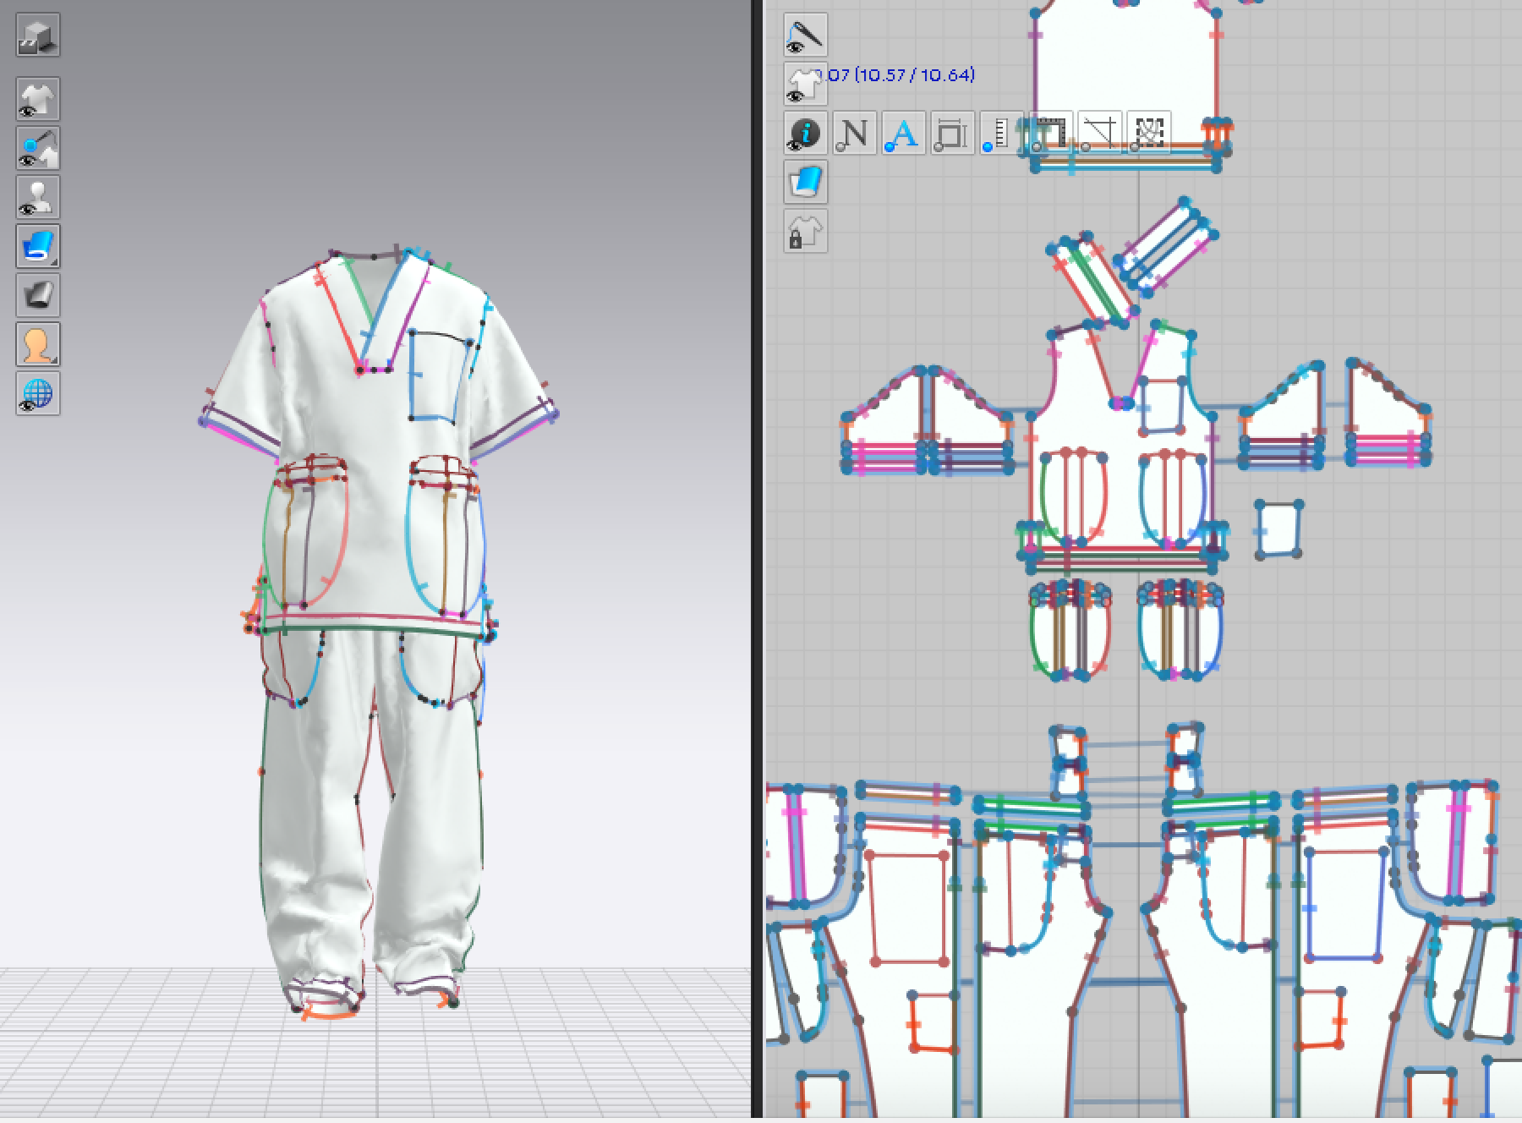This screenshot has width=1522, height=1123.
Task: Select the chest pocket on the 3D shirt
Action: [x=440, y=375]
